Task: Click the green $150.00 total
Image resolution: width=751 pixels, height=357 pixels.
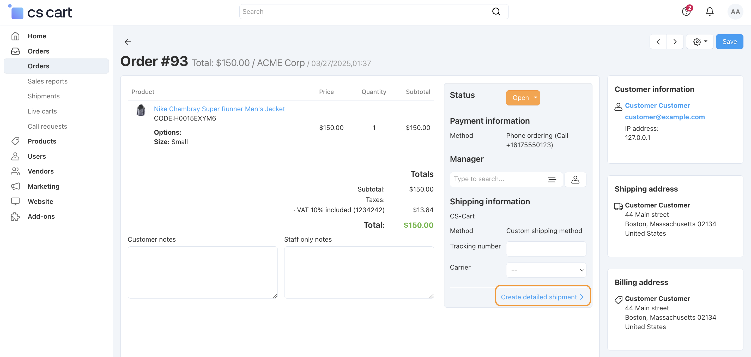Action: click(x=418, y=225)
